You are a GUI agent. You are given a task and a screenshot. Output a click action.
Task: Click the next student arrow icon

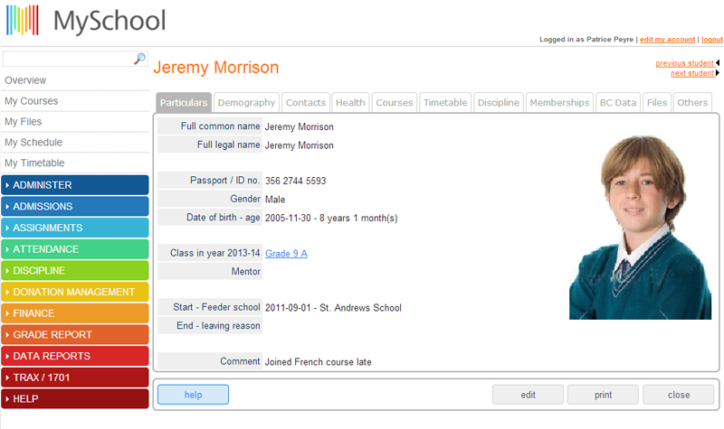click(718, 73)
